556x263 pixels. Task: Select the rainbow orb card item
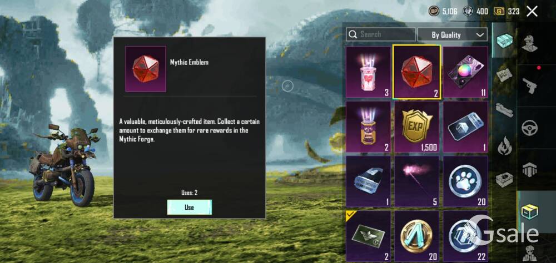pyautogui.click(x=465, y=72)
